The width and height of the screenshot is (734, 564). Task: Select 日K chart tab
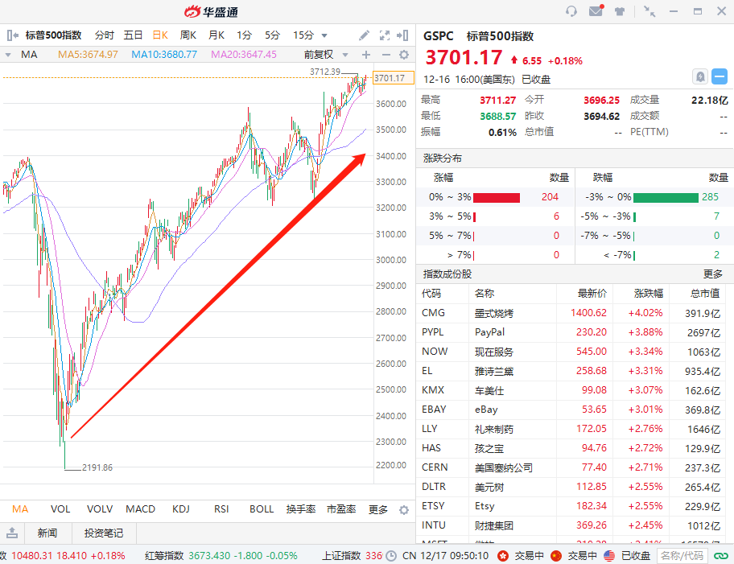click(160, 35)
